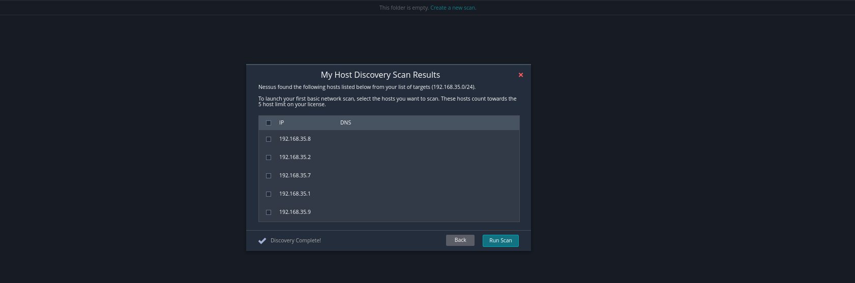Open the 'Create a new scan' link

(x=453, y=8)
